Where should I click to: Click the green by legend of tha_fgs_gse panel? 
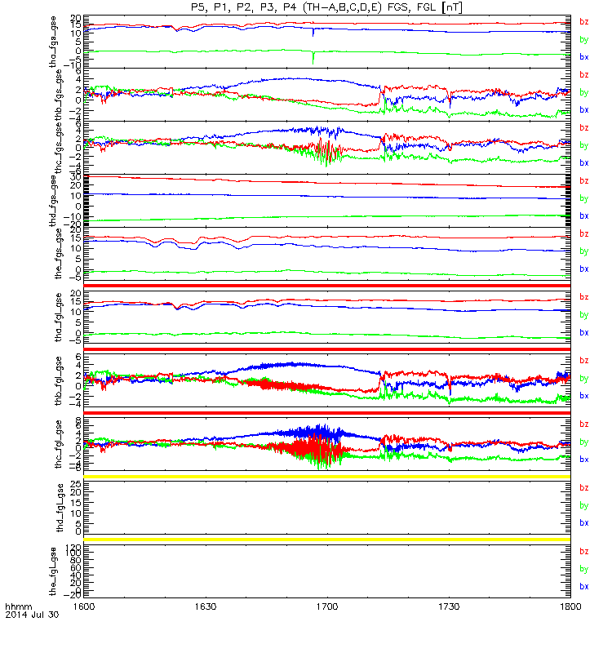point(584,39)
